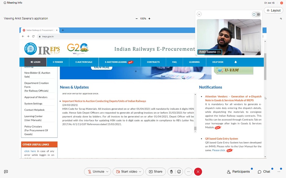Click News & Updates scrollbar thumb
286x178 pixels.
pyautogui.click(x=195, y=128)
